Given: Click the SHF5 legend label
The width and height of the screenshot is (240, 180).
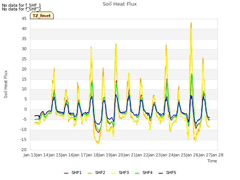Looking at the screenshot, I should (171, 172).
